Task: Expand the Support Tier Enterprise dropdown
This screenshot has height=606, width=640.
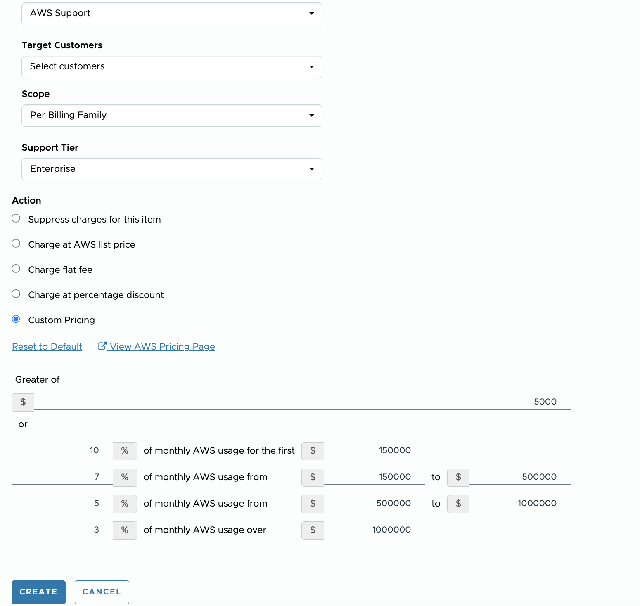Action: point(172,169)
